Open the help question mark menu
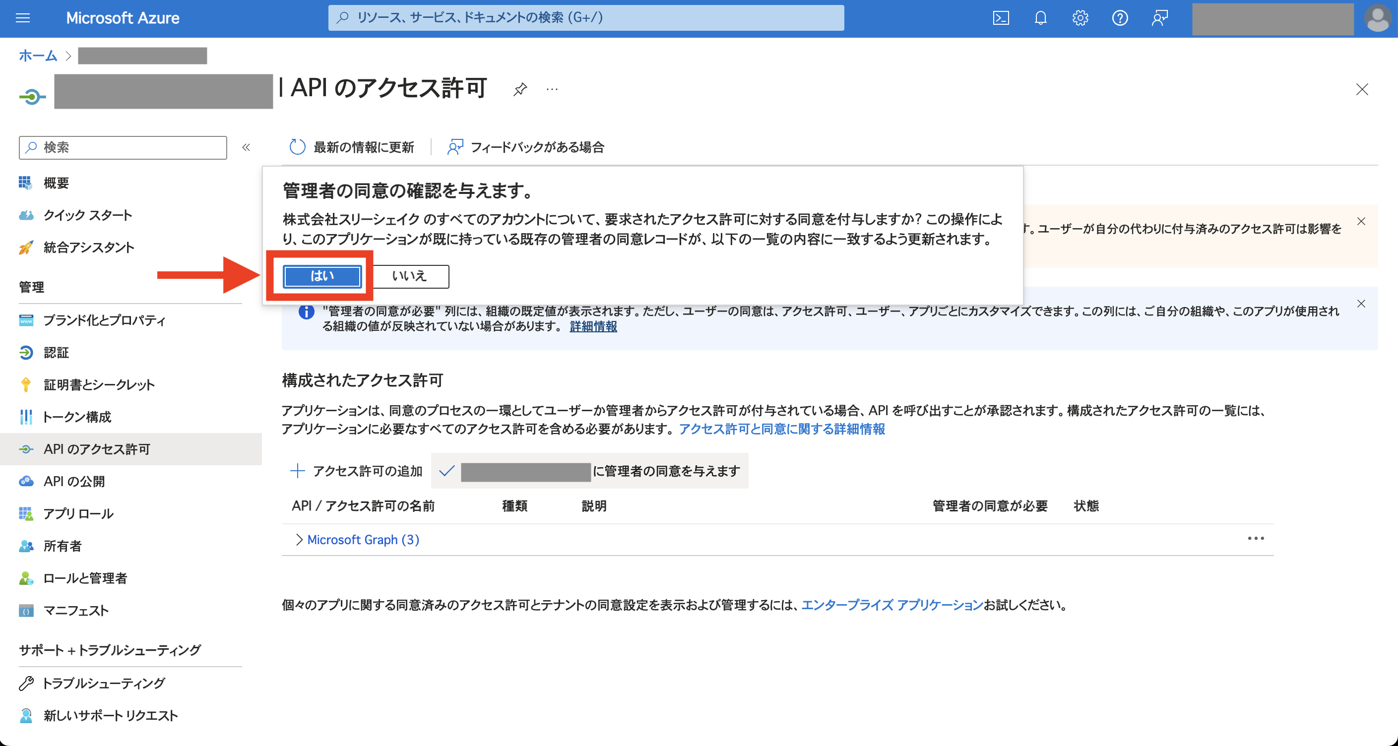This screenshot has height=746, width=1398. [x=1120, y=18]
